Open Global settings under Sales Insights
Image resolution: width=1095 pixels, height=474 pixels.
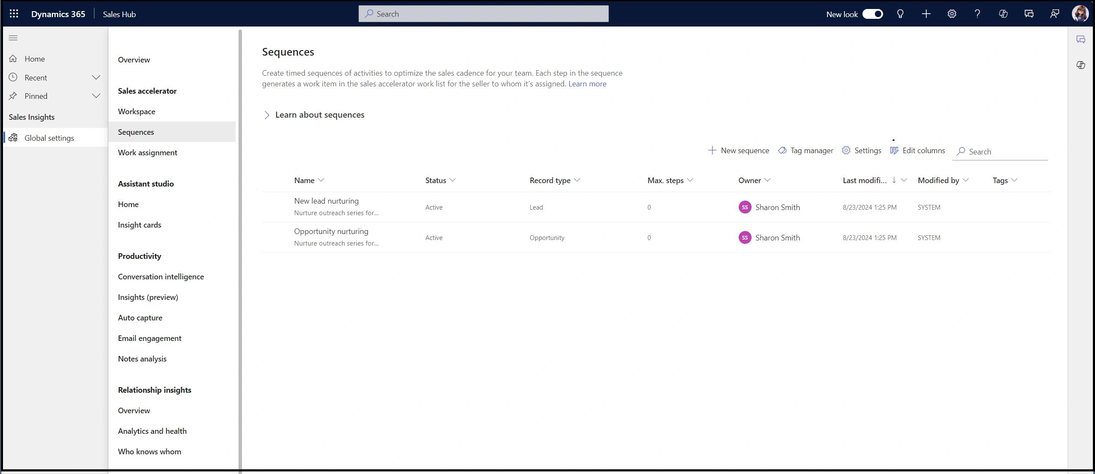[48, 137]
